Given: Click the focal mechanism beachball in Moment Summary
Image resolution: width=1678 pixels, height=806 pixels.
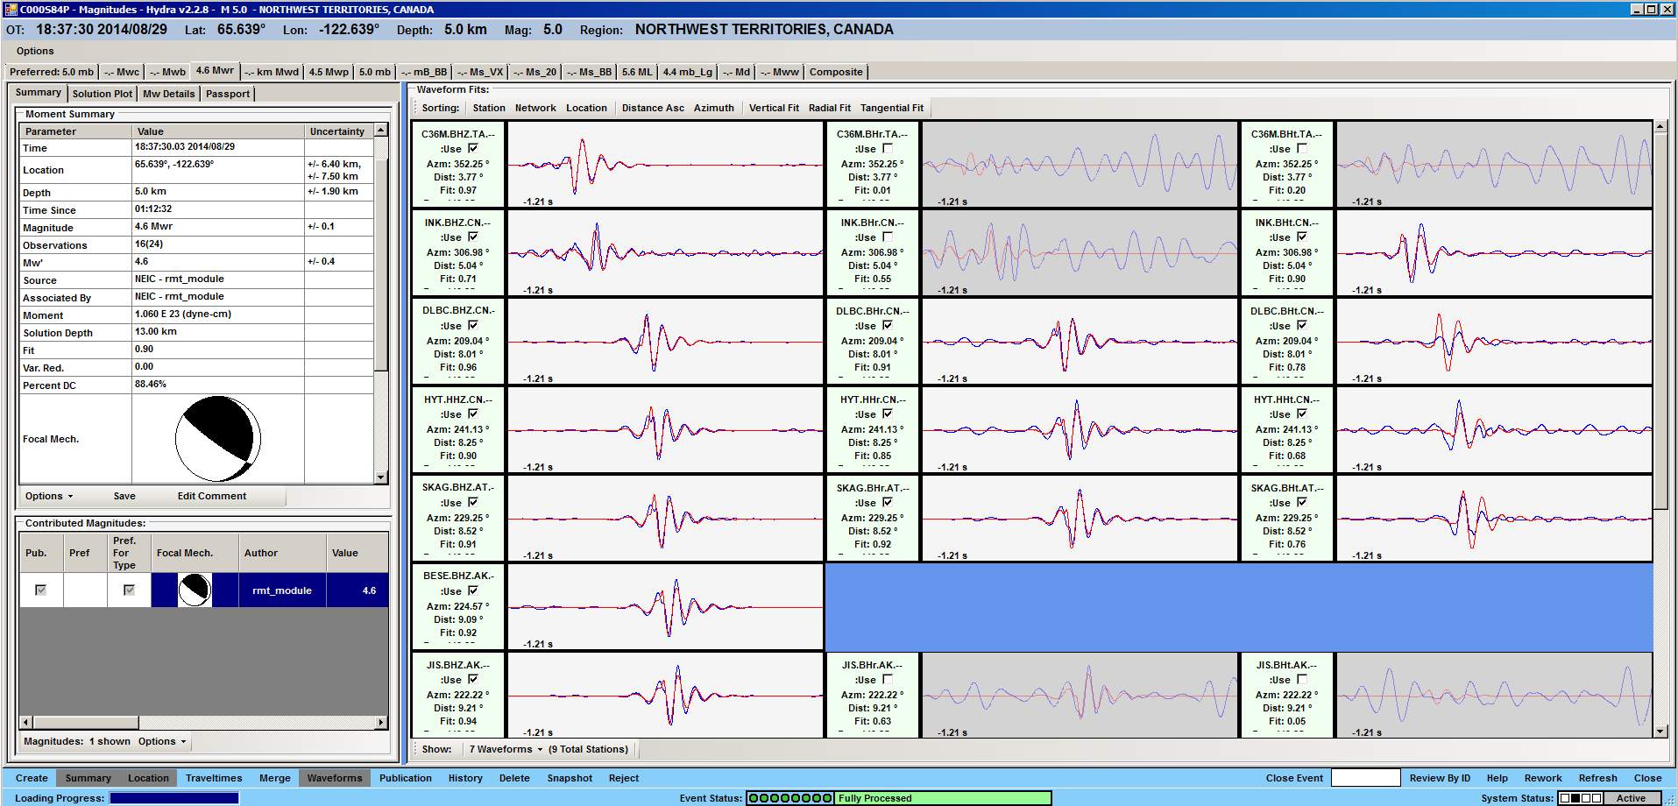Looking at the screenshot, I should [x=218, y=439].
